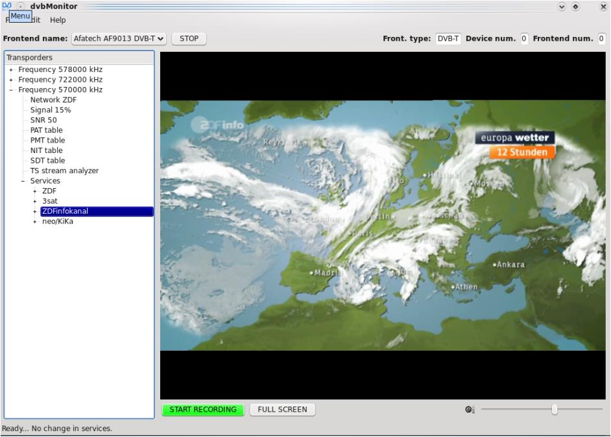This screenshot has width=611, height=437.
Task: Expand the neo/KiKa service node
Action: point(34,222)
